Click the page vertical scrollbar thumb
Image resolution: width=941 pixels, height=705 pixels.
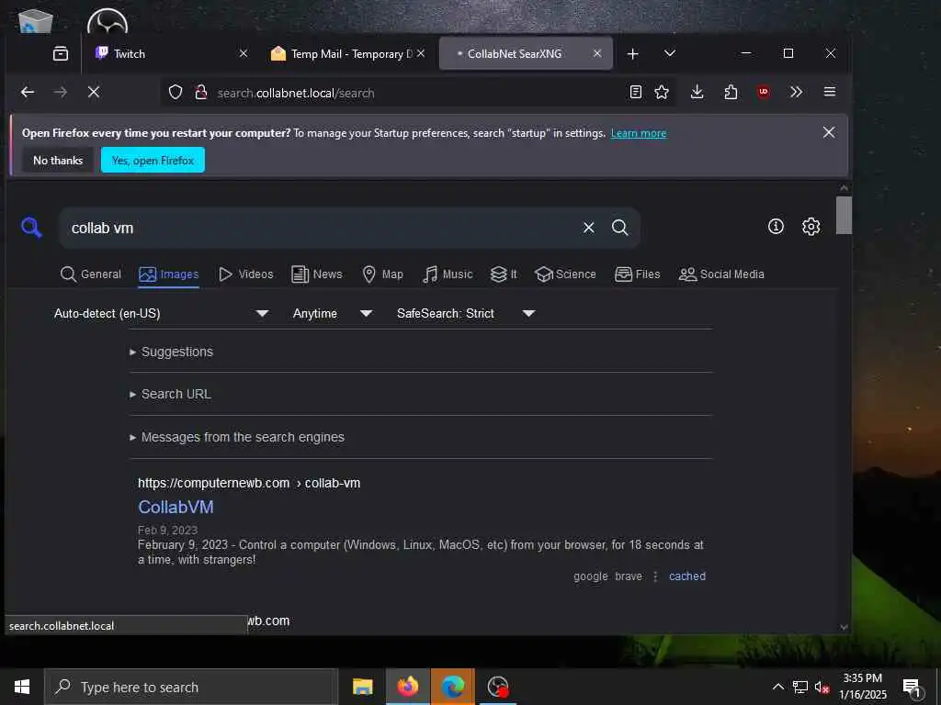click(x=844, y=215)
